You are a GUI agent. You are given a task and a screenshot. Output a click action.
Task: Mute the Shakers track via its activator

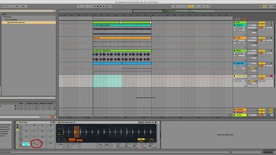(x=262, y=25)
